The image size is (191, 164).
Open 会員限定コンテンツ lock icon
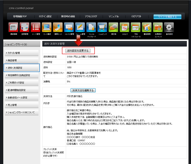click(x=158, y=28)
